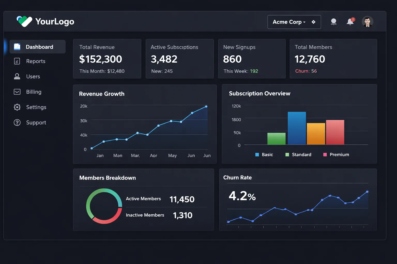Expand the Acme Corp organization dropdown
This screenshot has width=397, height=264.
289,22
